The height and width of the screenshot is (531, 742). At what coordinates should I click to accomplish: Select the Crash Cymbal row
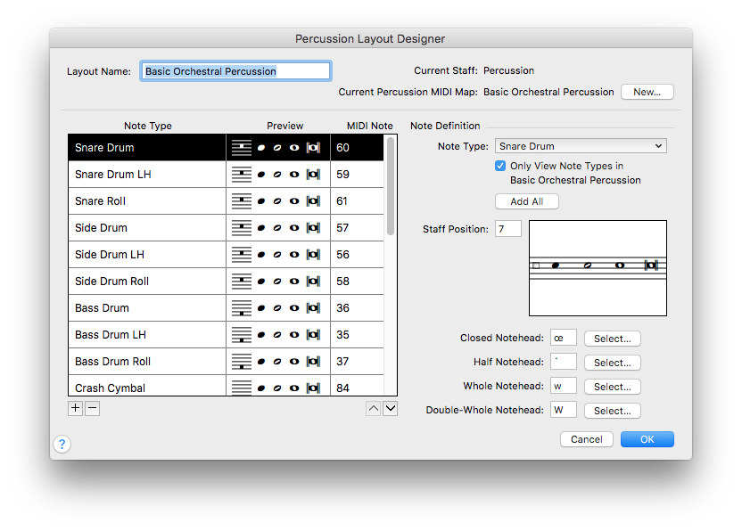(x=227, y=386)
